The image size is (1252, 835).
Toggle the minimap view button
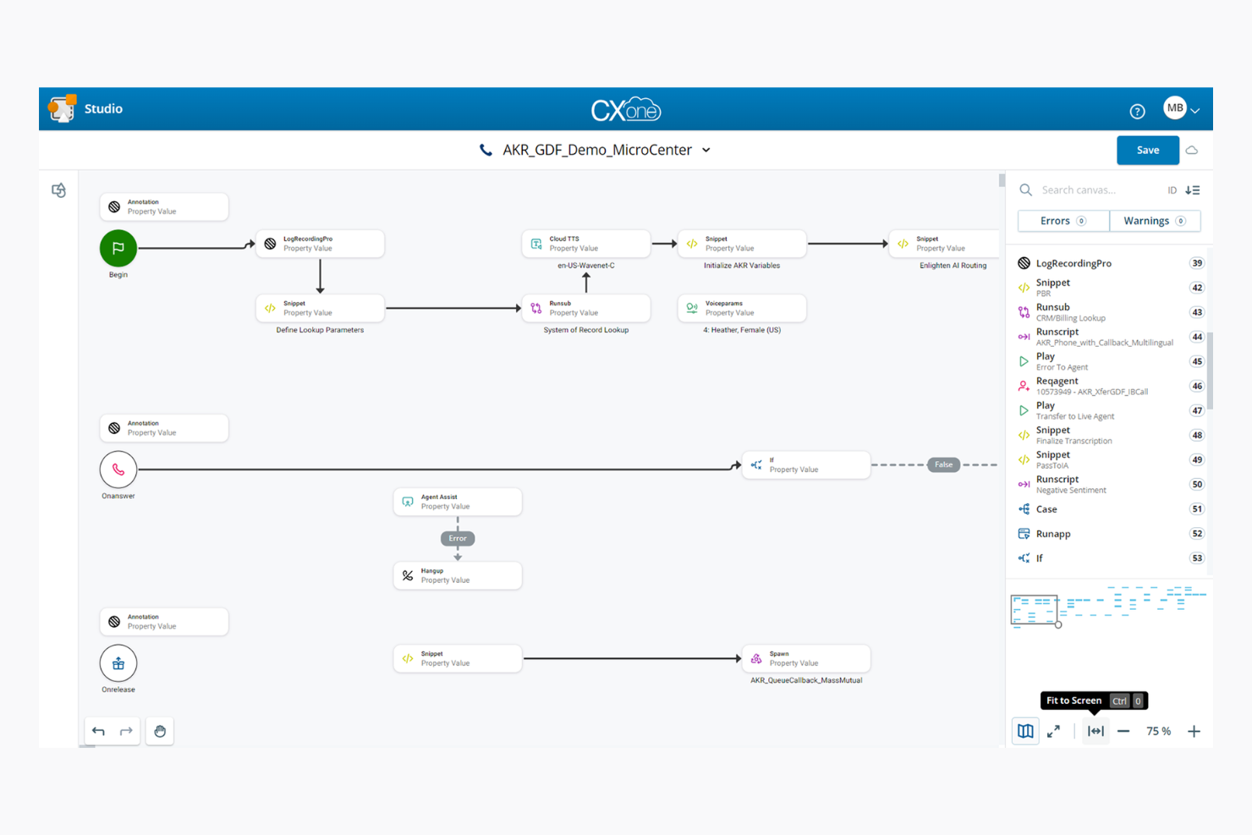click(x=1025, y=731)
